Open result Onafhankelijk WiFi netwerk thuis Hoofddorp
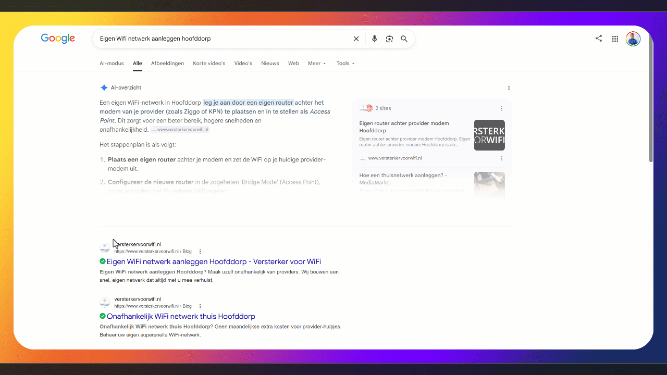 point(181,316)
